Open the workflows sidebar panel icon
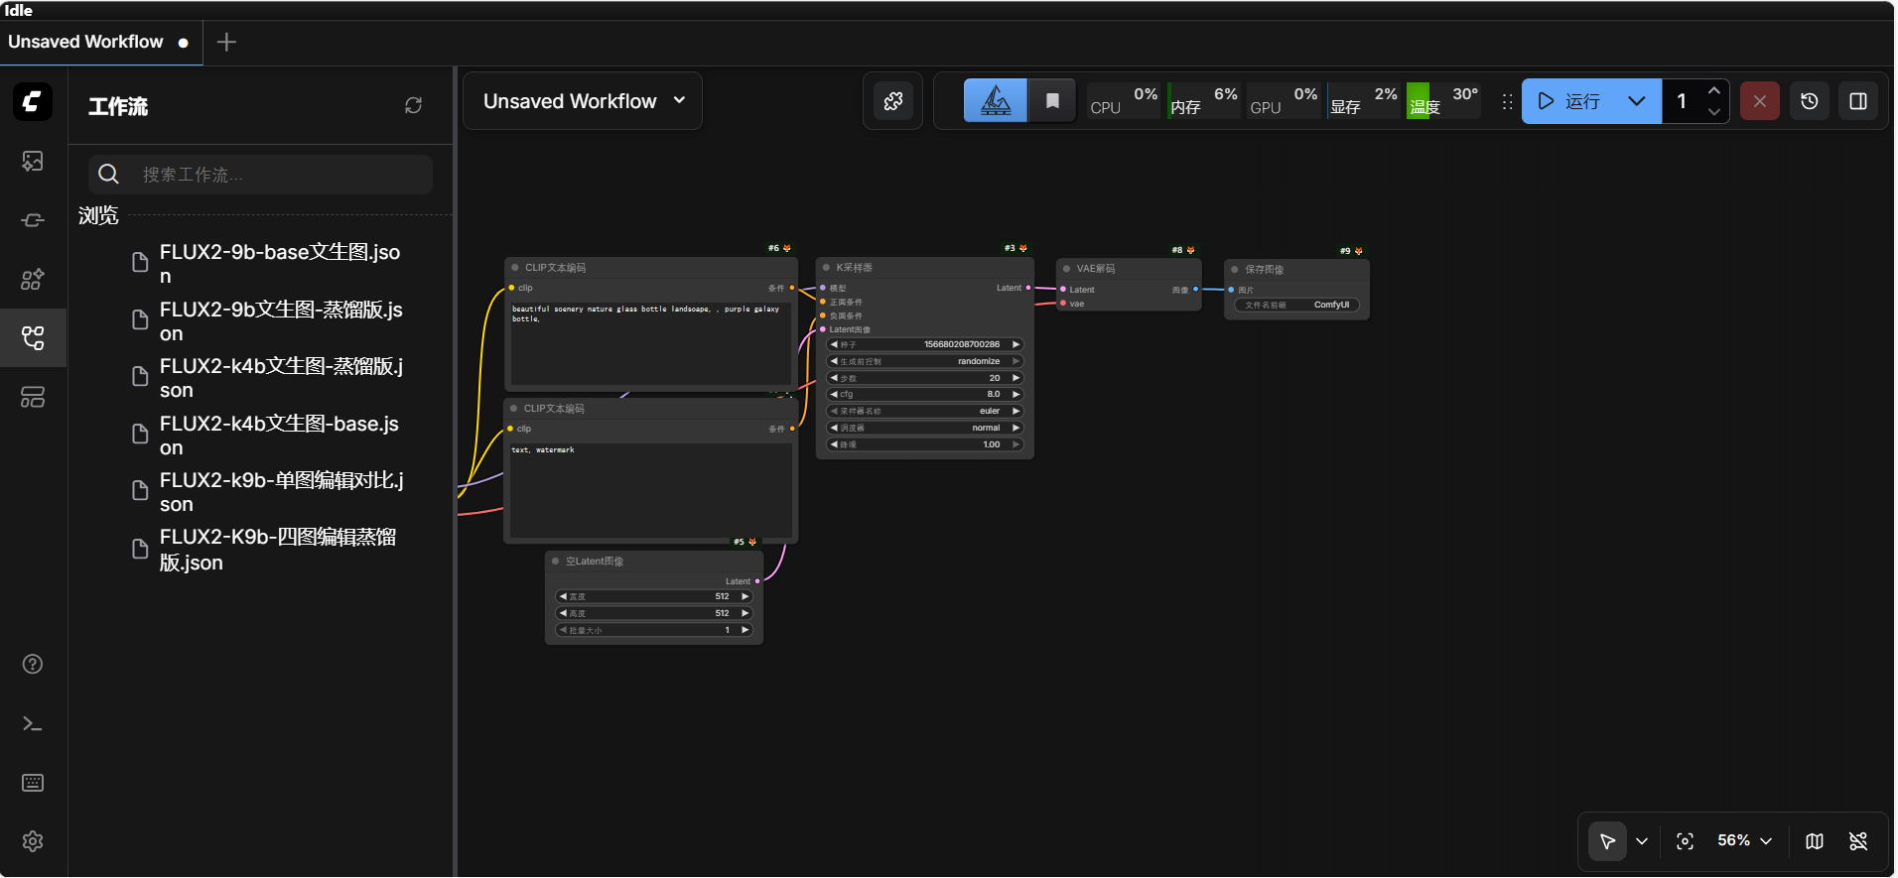1898x878 pixels. (x=33, y=338)
